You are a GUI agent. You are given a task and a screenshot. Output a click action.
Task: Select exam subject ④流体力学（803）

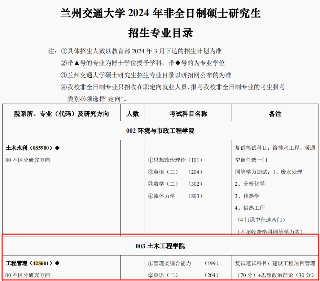tap(175, 196)
